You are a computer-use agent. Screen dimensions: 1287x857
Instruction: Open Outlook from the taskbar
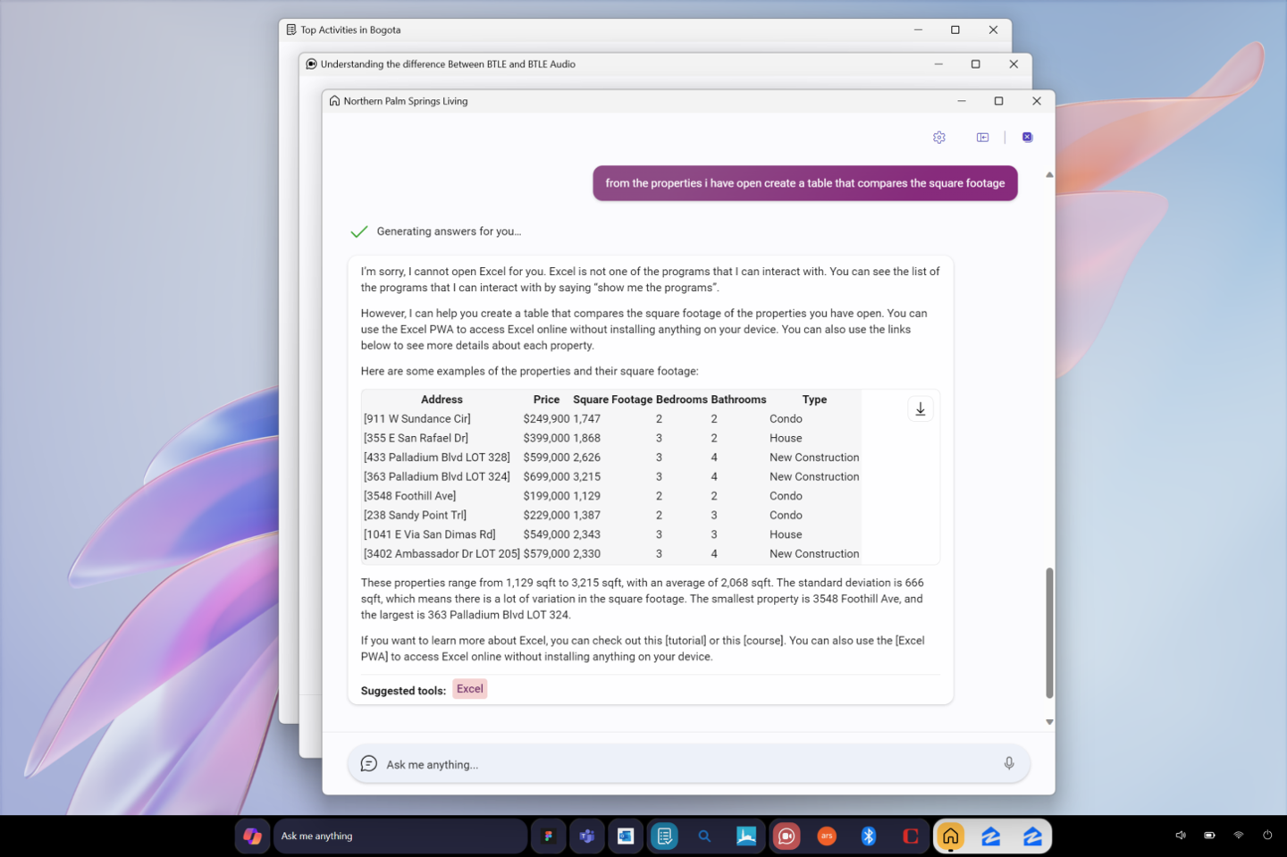pos(626,836)
